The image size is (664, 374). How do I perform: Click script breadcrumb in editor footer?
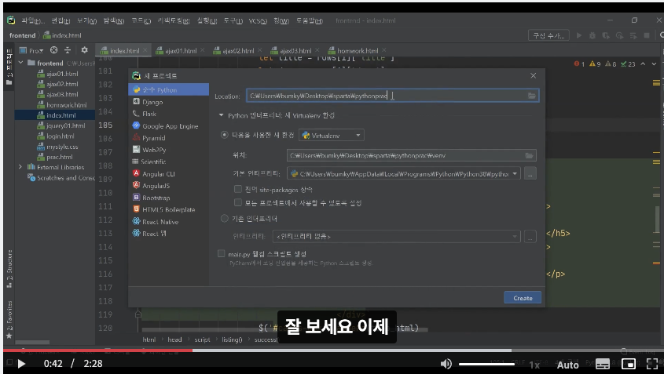click(202, 340)
